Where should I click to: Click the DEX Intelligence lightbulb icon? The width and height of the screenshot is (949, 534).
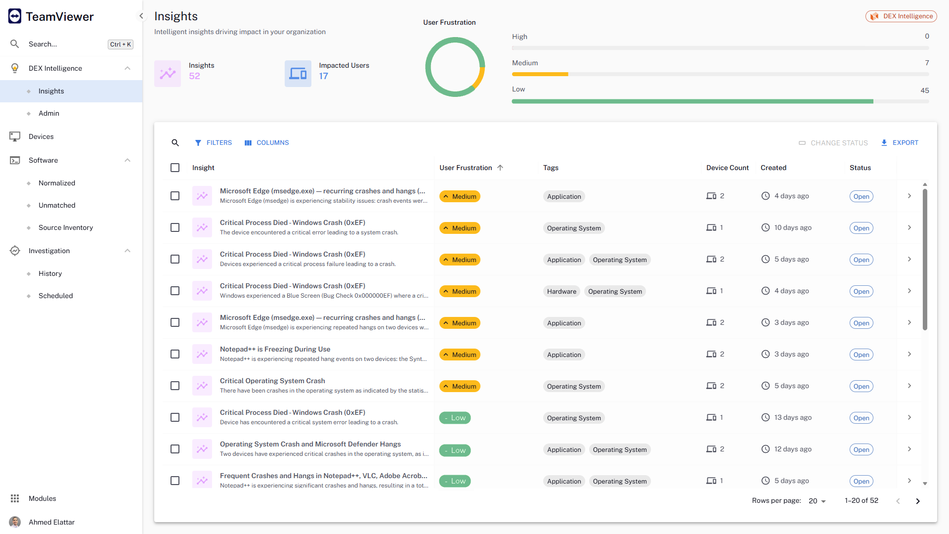(x=15, y=68)
